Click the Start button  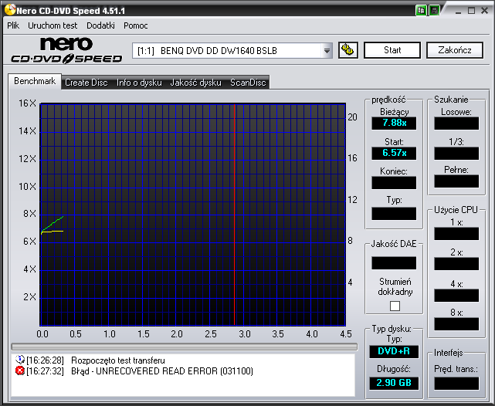coord(392,50)
